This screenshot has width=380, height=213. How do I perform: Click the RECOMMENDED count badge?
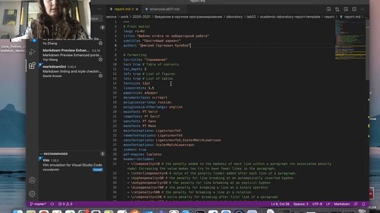(x=103, y=154)
